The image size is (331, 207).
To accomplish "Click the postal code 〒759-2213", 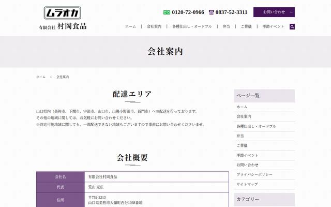I will pos(97,198).
